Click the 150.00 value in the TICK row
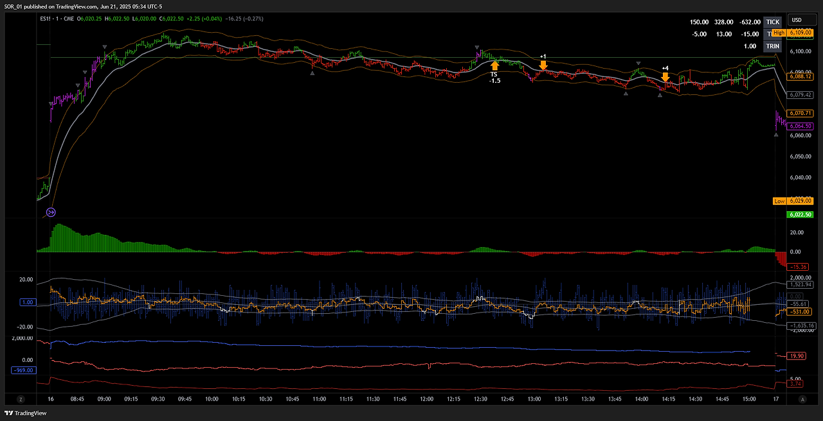This screenshot has width=823, height=421. 700,22
